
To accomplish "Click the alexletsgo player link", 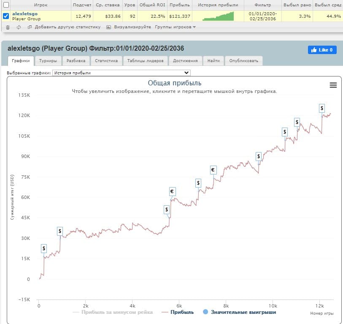I will (x=25, y=14).
